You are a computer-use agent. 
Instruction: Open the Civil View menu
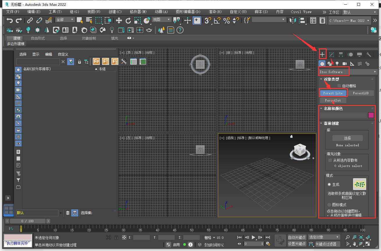point(301,12)
